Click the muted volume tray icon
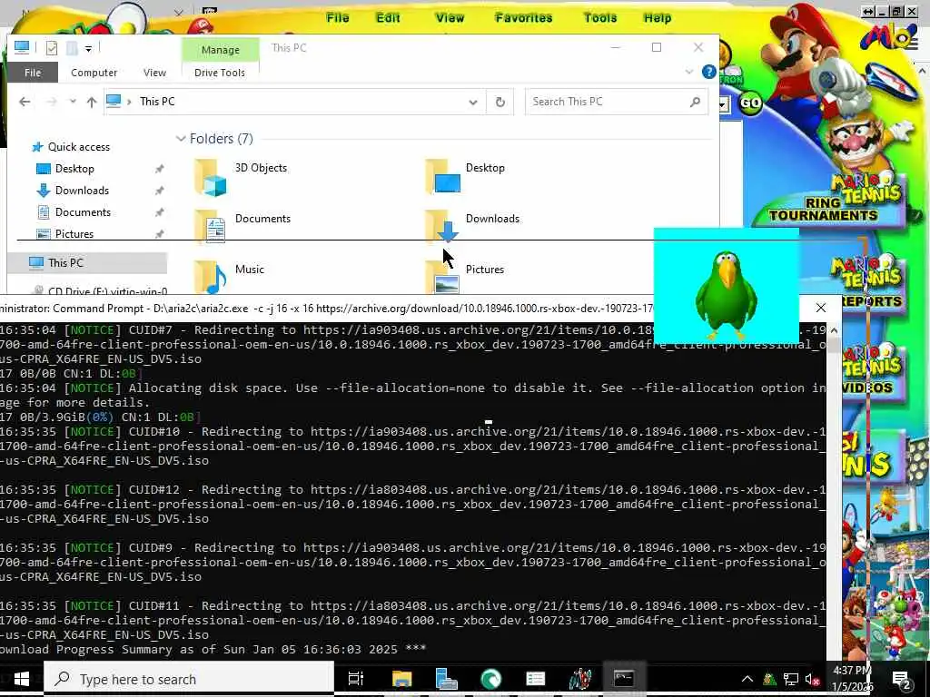The width and height of the screenshot is (930, 697). [x=812, y=679]
